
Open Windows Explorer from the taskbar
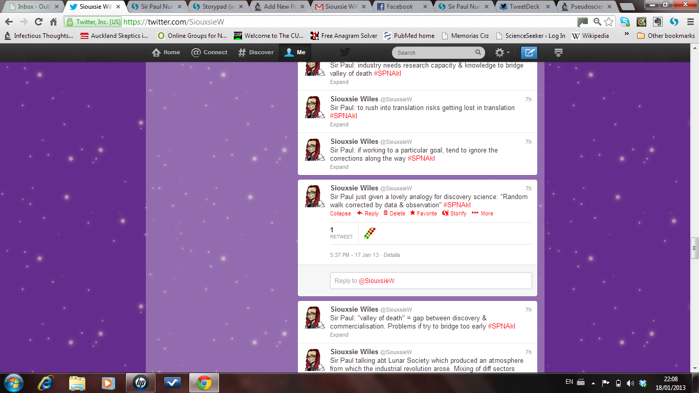[77, 383]
